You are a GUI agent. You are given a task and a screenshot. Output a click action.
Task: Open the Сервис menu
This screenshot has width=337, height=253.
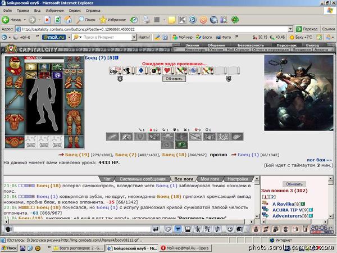(x=75, y=11)
